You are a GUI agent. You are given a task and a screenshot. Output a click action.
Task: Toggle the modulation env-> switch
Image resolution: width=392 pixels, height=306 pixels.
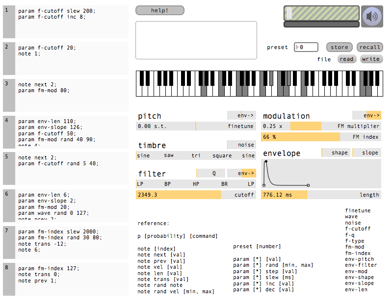[x=366, y=115]
